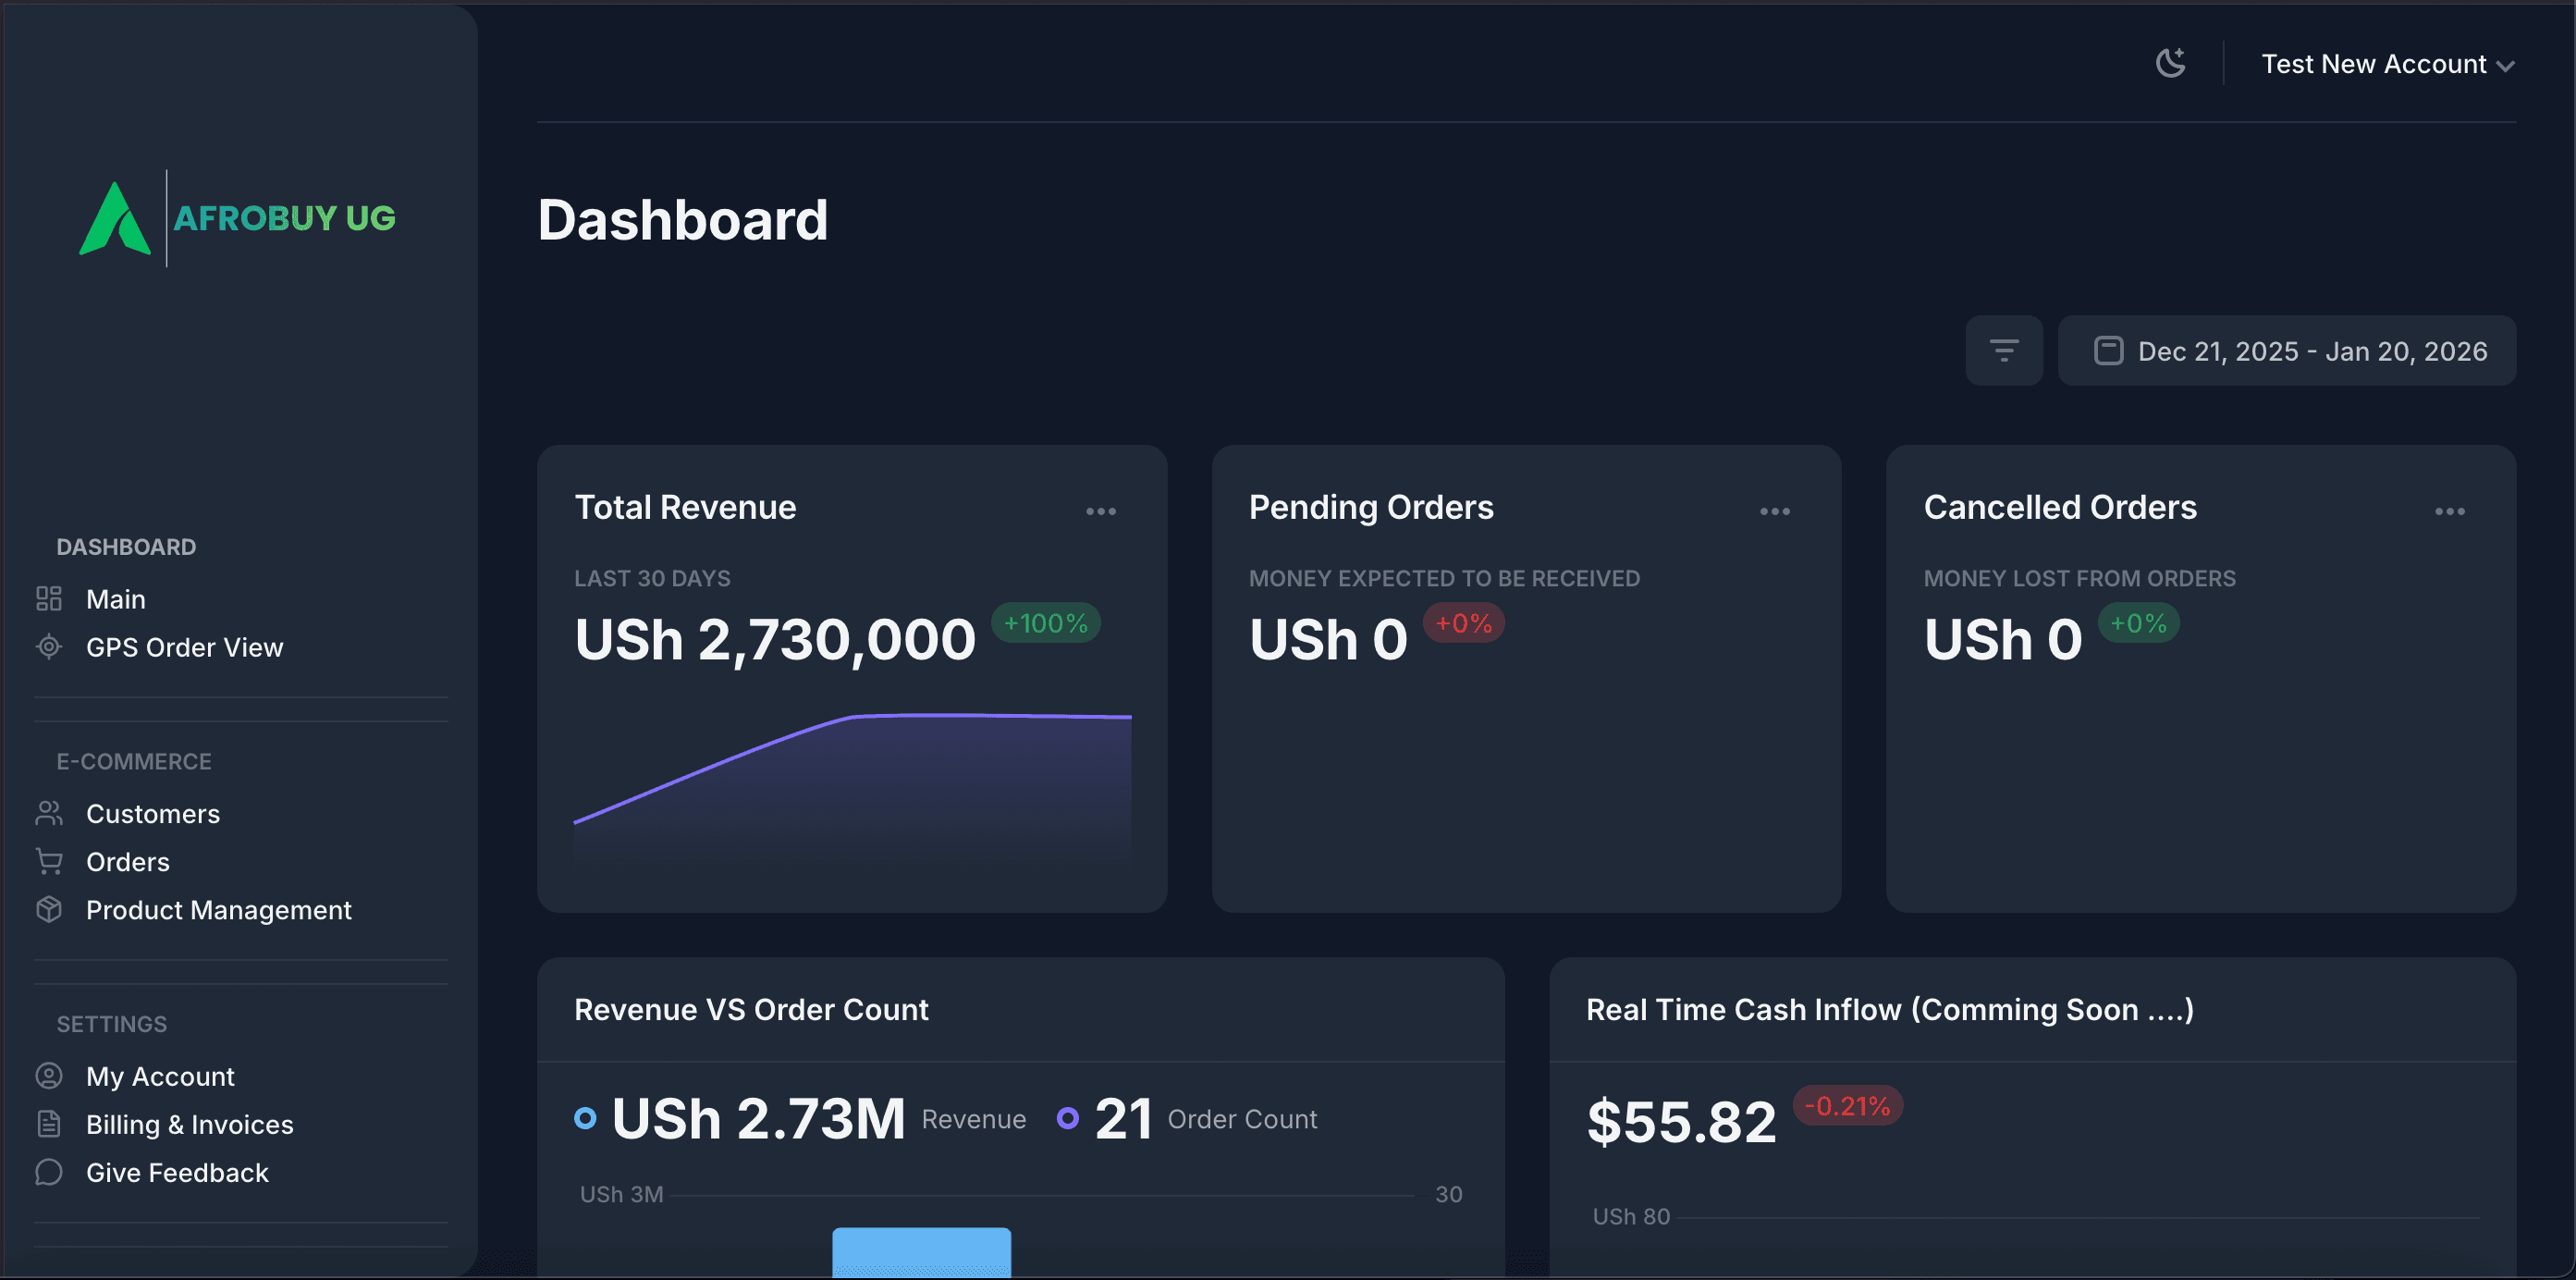2576x1280 pixels.
Task: Click the +100% revenue change badge
Action: click(x=1045, y=623)
